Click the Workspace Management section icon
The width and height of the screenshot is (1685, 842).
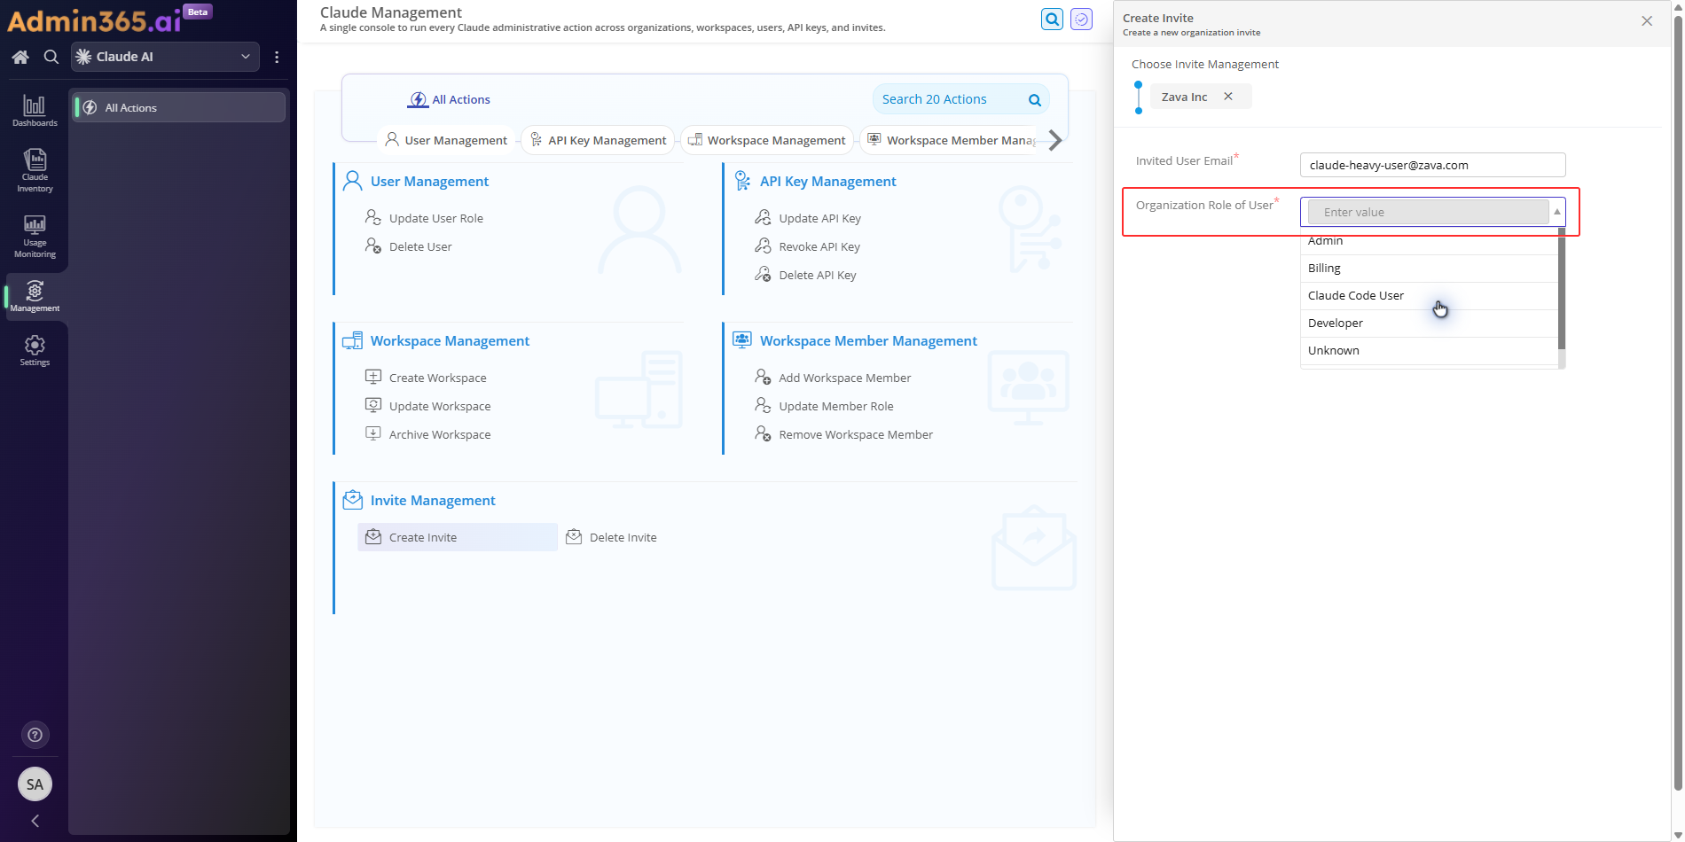(352, 340)
